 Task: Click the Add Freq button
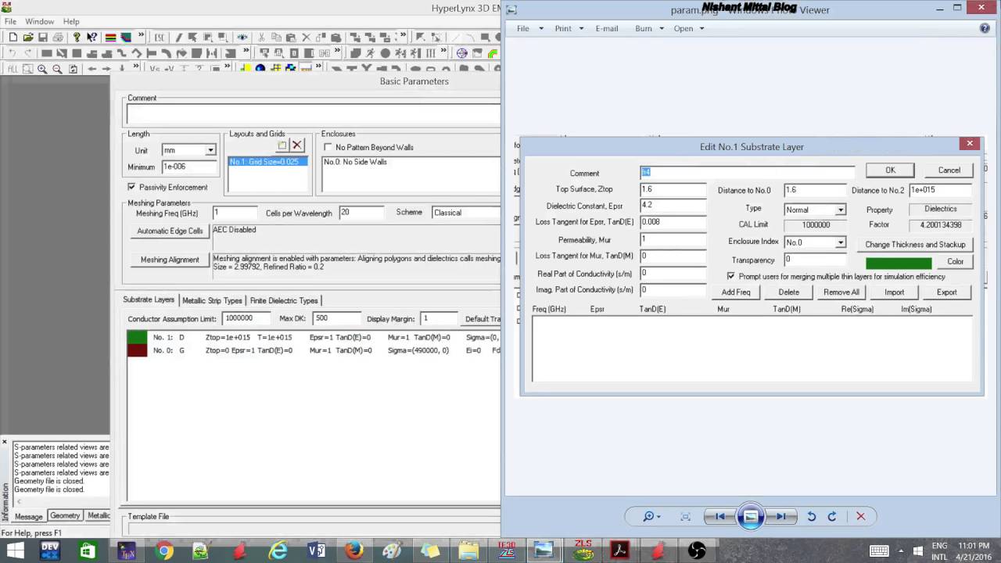click(736, 292)
